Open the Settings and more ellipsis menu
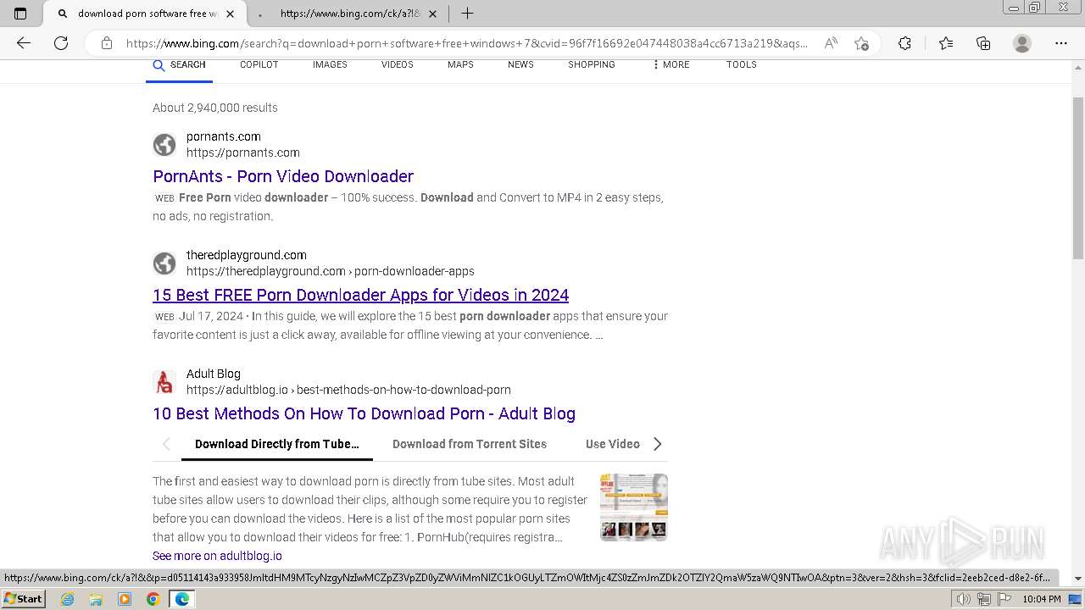The width and height of the screenshot is (1085, 610). [1061, 43]
